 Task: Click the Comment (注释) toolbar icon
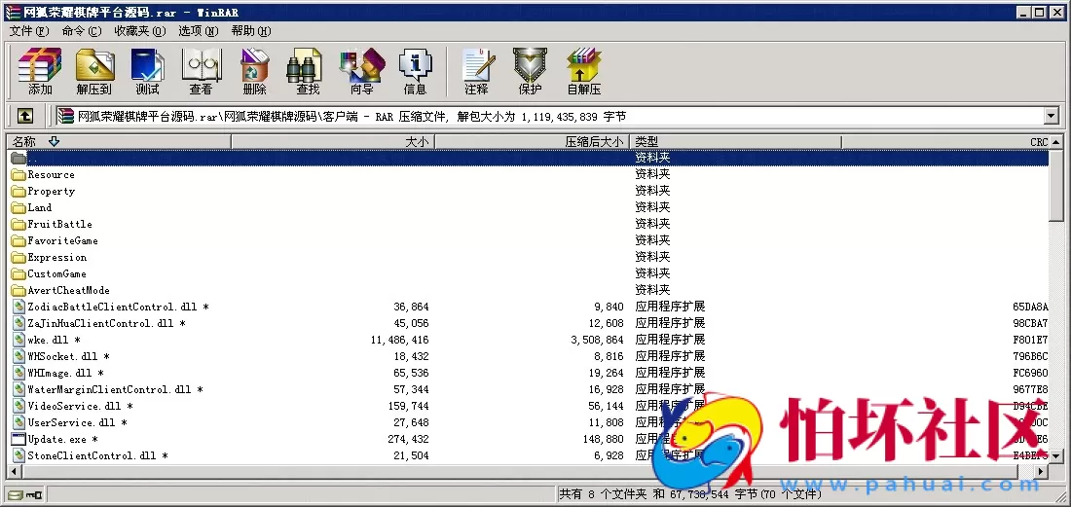tap(477, 71)
